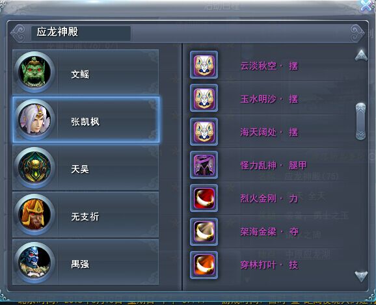Viewport: 376px width, 305px height.
Task: Select the 文鳐 boss list entry
Action: click(x=86, y=72)
